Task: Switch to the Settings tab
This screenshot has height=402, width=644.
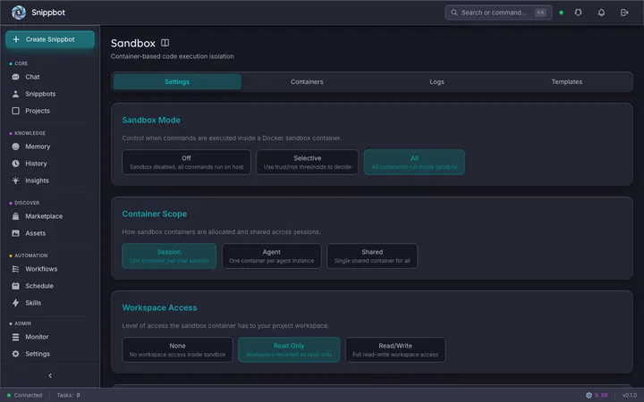Action: [x=177, y=81]
